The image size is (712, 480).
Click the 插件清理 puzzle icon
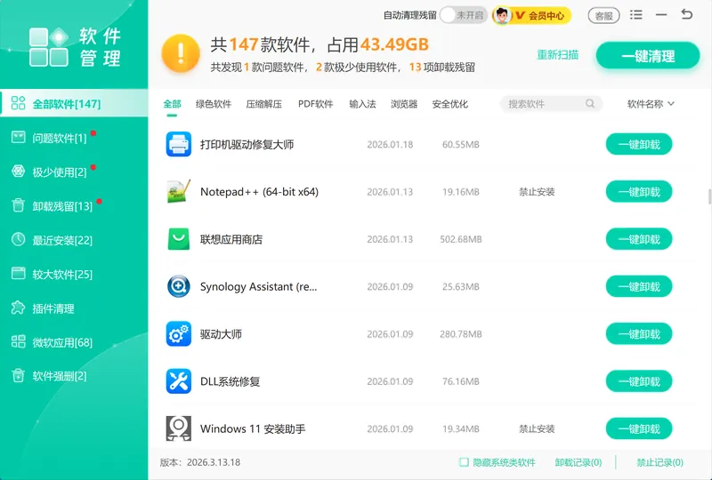pyautogui.click(x=18, y=308)
